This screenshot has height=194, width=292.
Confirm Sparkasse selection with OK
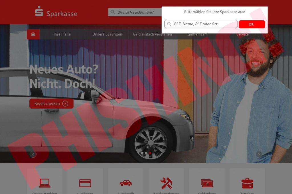coord(252,24)
